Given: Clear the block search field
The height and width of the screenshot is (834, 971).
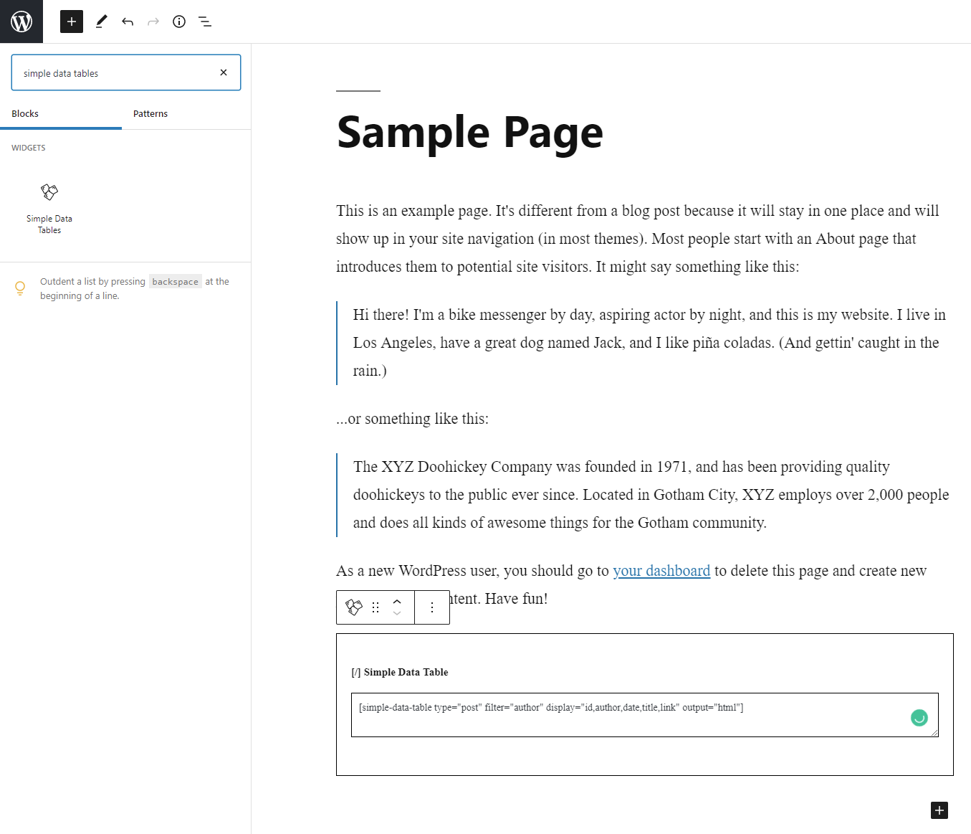Looking at the screenshot, I should [x=224, y=72].
